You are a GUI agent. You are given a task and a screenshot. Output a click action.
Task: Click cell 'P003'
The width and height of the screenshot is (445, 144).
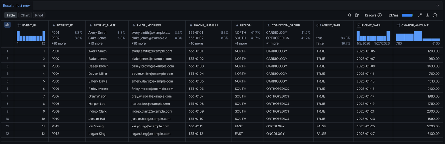point(67,66)
